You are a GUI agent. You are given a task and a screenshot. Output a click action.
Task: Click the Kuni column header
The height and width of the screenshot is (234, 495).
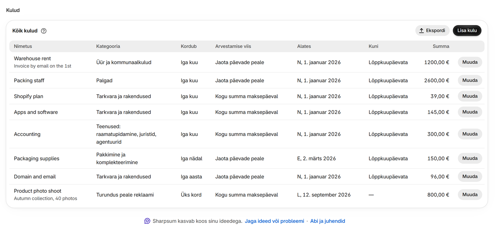(x=374, y=46)
